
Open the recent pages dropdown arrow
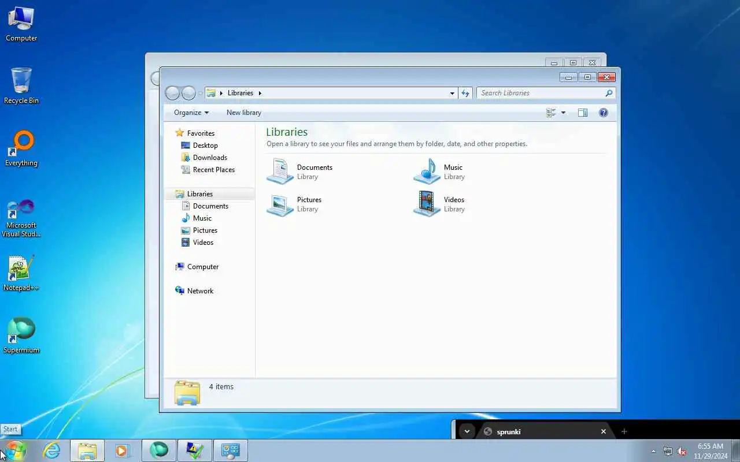(200, 93)
